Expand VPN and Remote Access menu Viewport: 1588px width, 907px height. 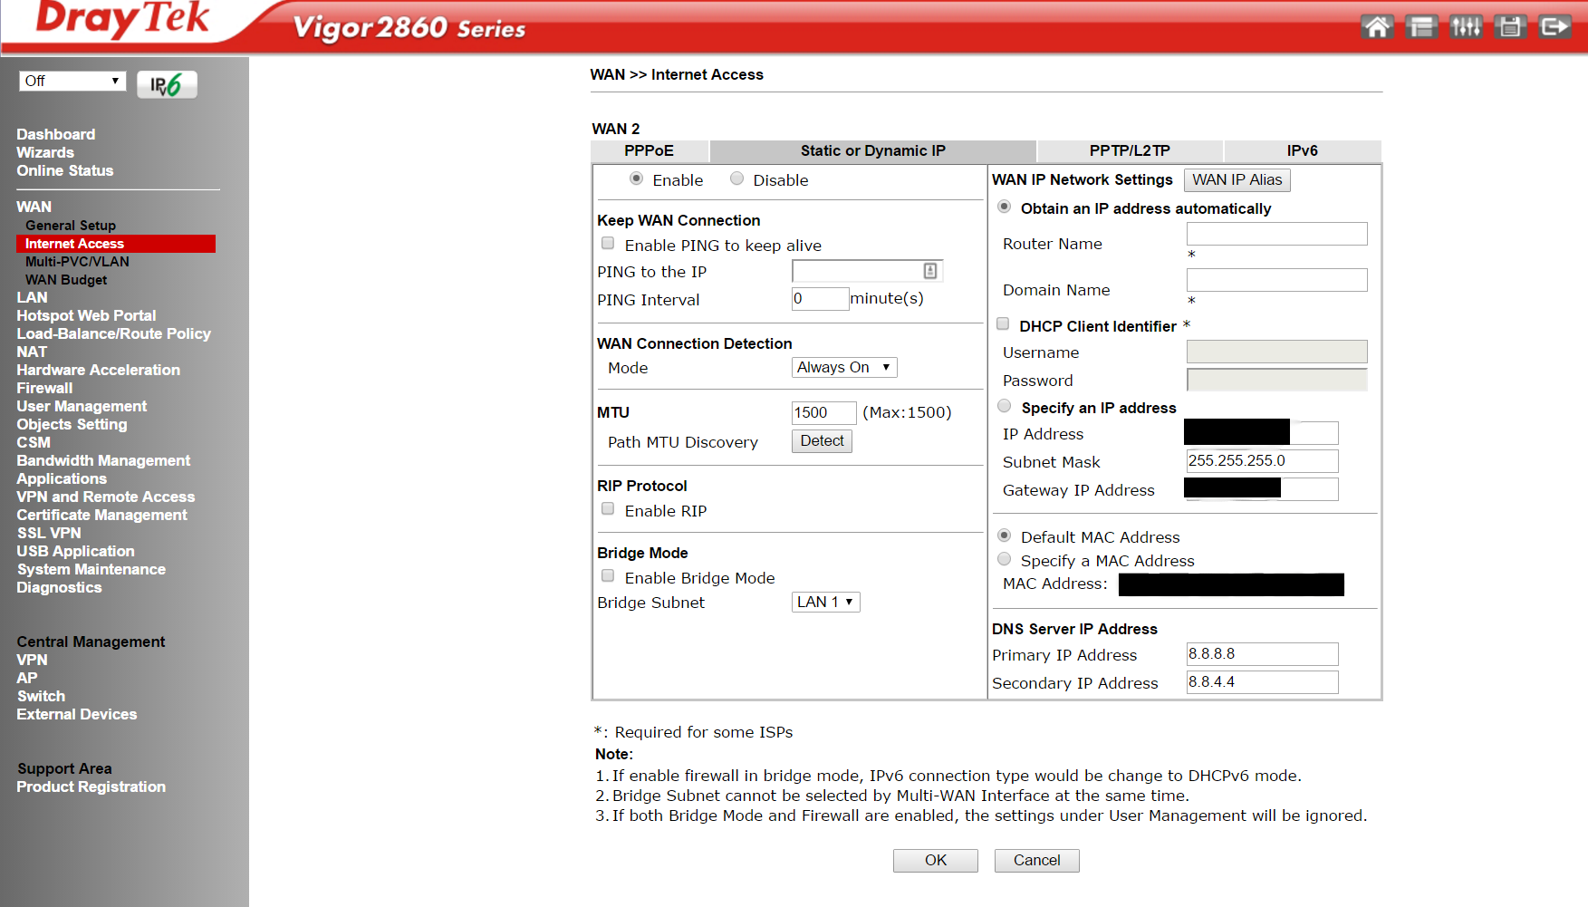tap(106, 497)
